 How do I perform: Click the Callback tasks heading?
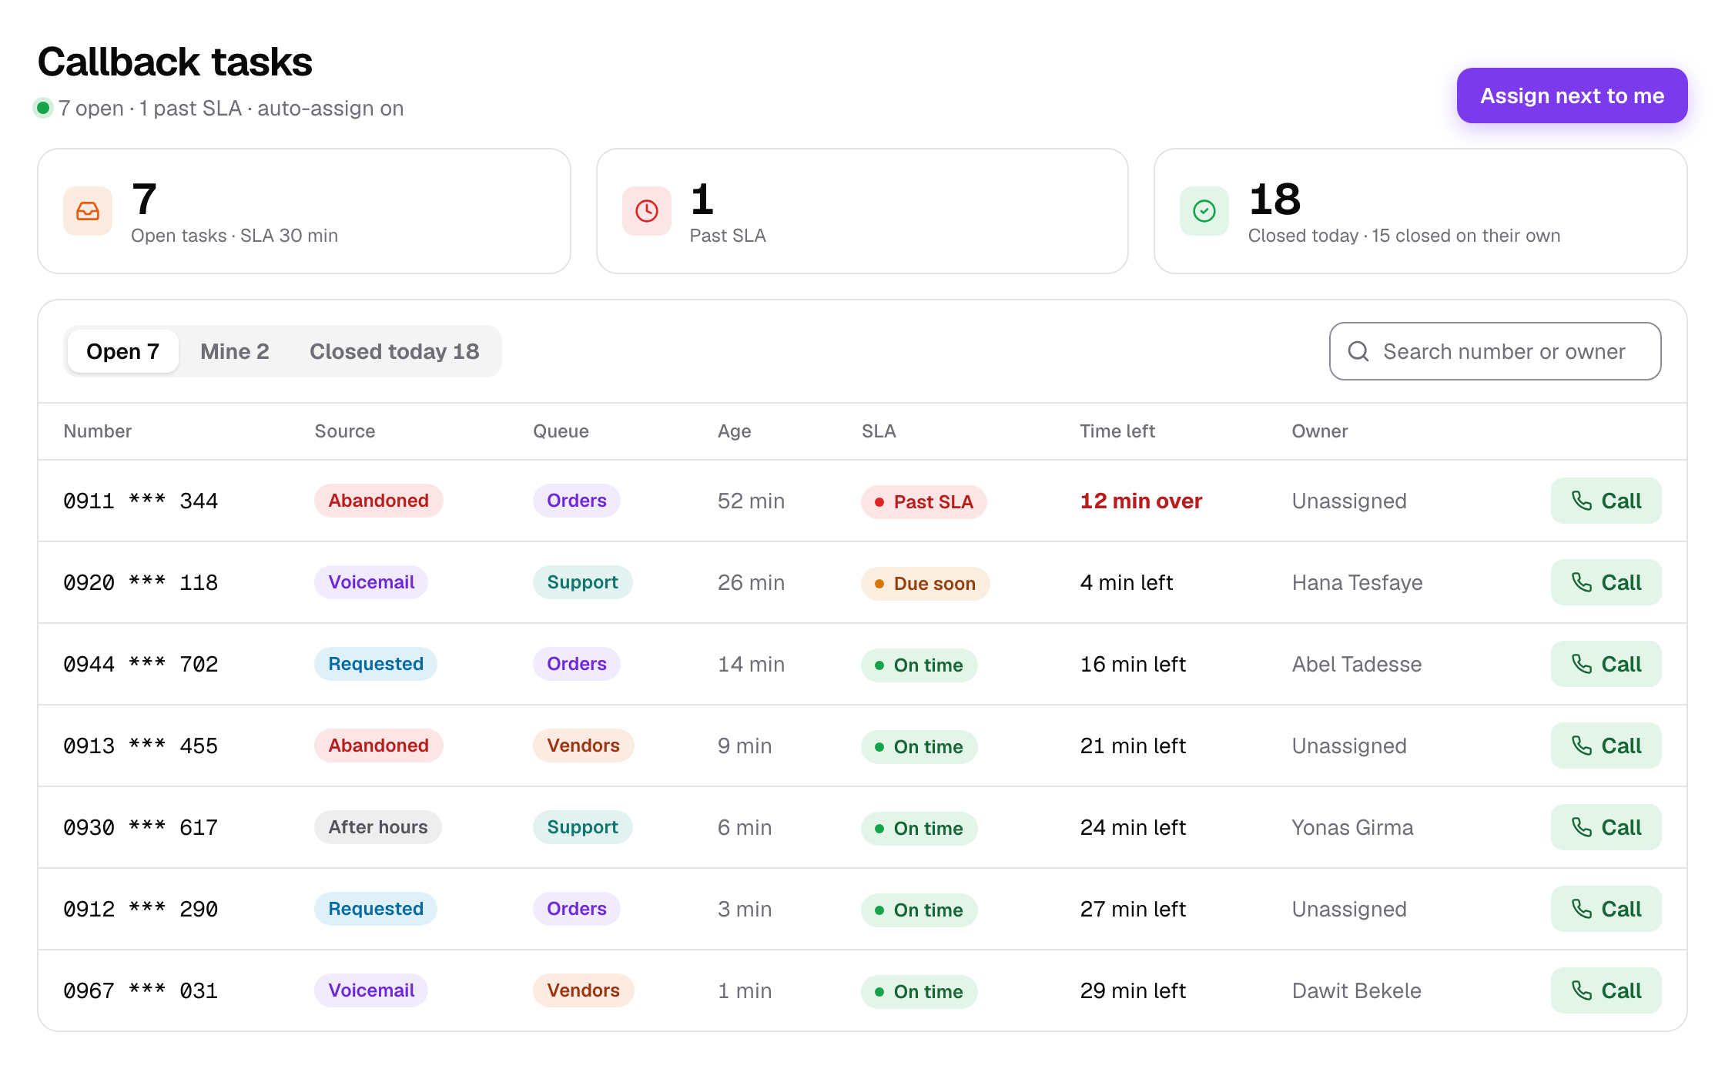pyautogui.click(x=175, y=62)
